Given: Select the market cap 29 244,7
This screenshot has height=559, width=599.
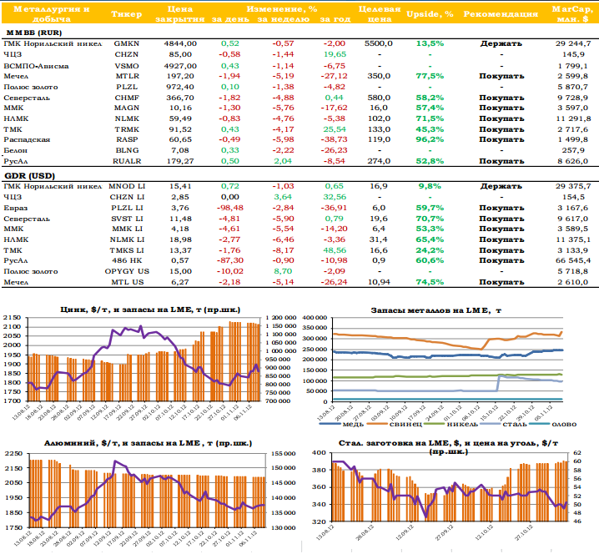Looking at the screenshot, I should pos(573,43).
